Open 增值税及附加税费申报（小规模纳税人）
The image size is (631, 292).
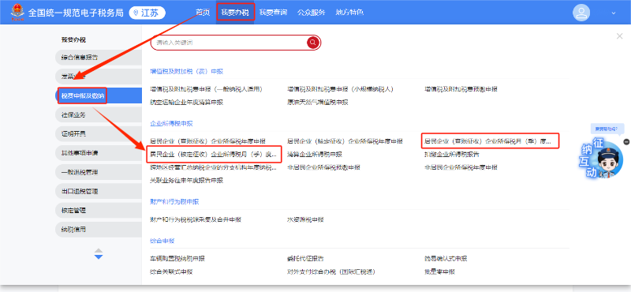[x=340, y=89]
